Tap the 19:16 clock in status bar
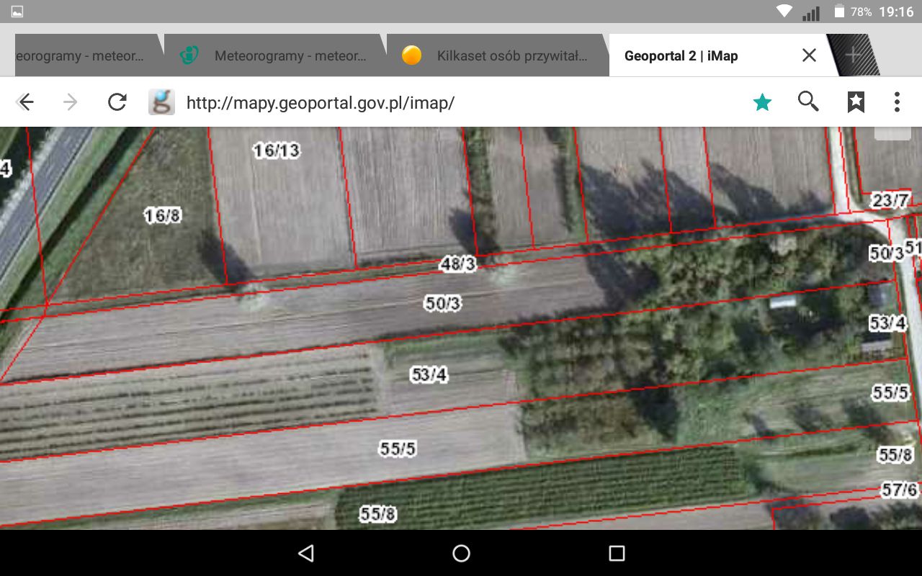922x576 pixels. click(896, 12)
